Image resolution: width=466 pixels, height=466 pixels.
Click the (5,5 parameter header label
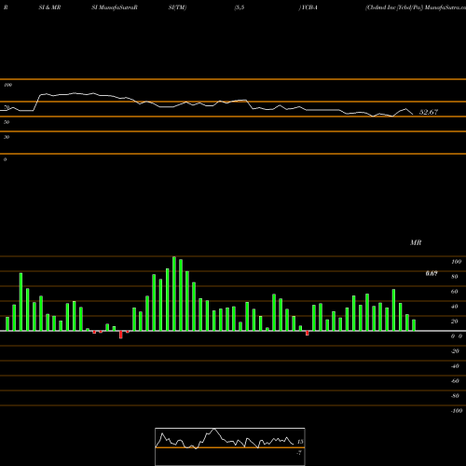point(240,7)
